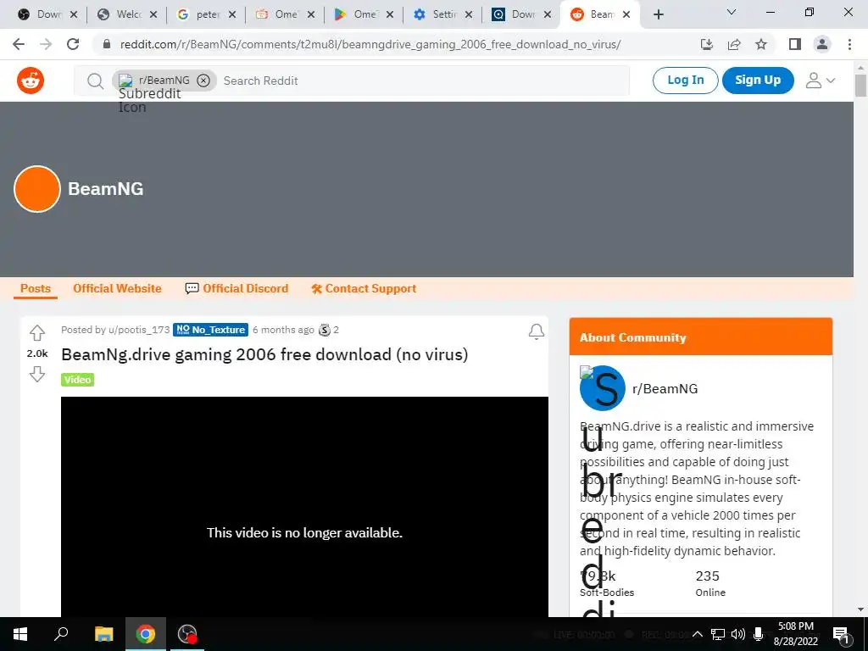Reload the page with refresh icon
Screen dimensions: 868x651
click(x=73, y=44)
